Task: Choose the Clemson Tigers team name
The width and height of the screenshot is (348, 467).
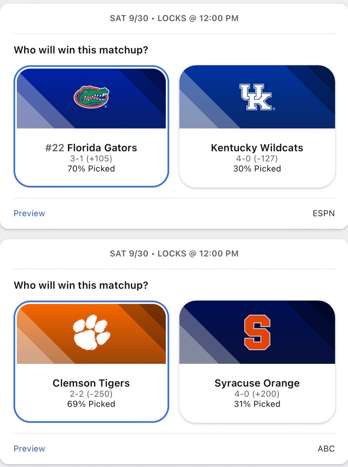Action: coord(91,383)
